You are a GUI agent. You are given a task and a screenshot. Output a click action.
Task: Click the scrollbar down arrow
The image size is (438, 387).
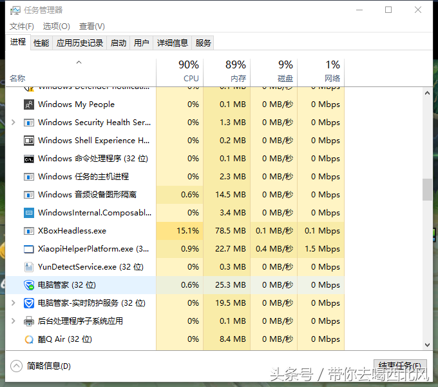click(x=427, y=345)
